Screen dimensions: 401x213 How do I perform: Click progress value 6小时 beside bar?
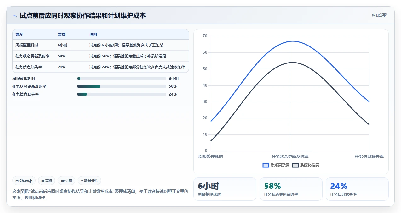click(174, 79)
